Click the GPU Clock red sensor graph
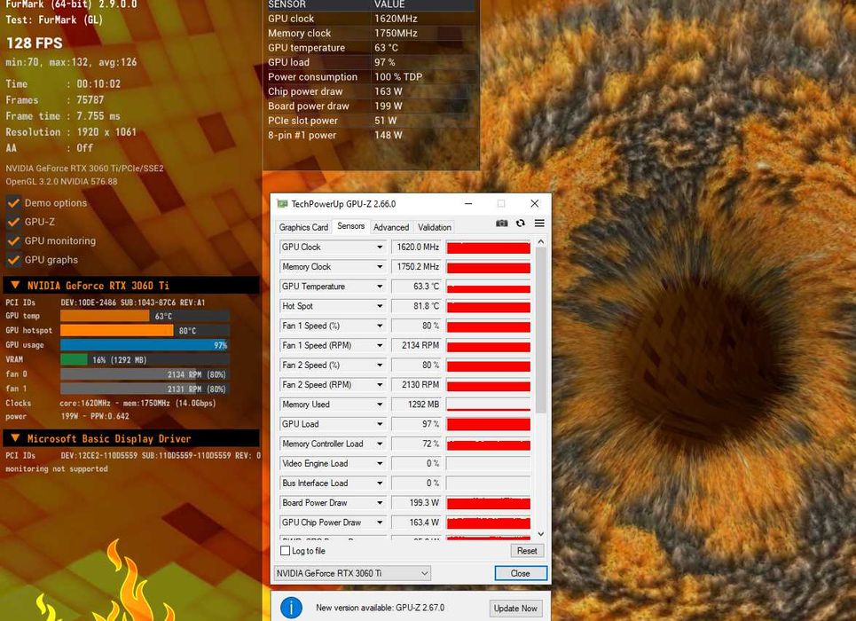856x621 pixels. click(x=488, y=248)
